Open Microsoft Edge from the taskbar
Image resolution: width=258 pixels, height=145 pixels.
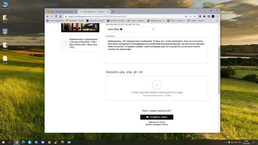[23, 142]
